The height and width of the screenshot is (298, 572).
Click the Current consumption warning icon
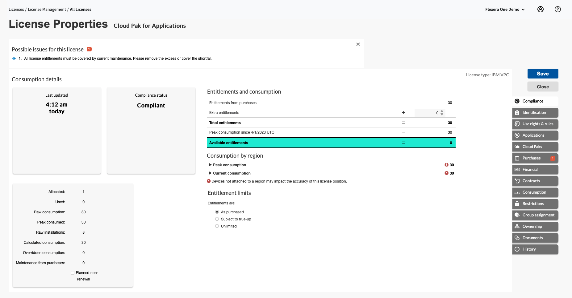[446, 173]
